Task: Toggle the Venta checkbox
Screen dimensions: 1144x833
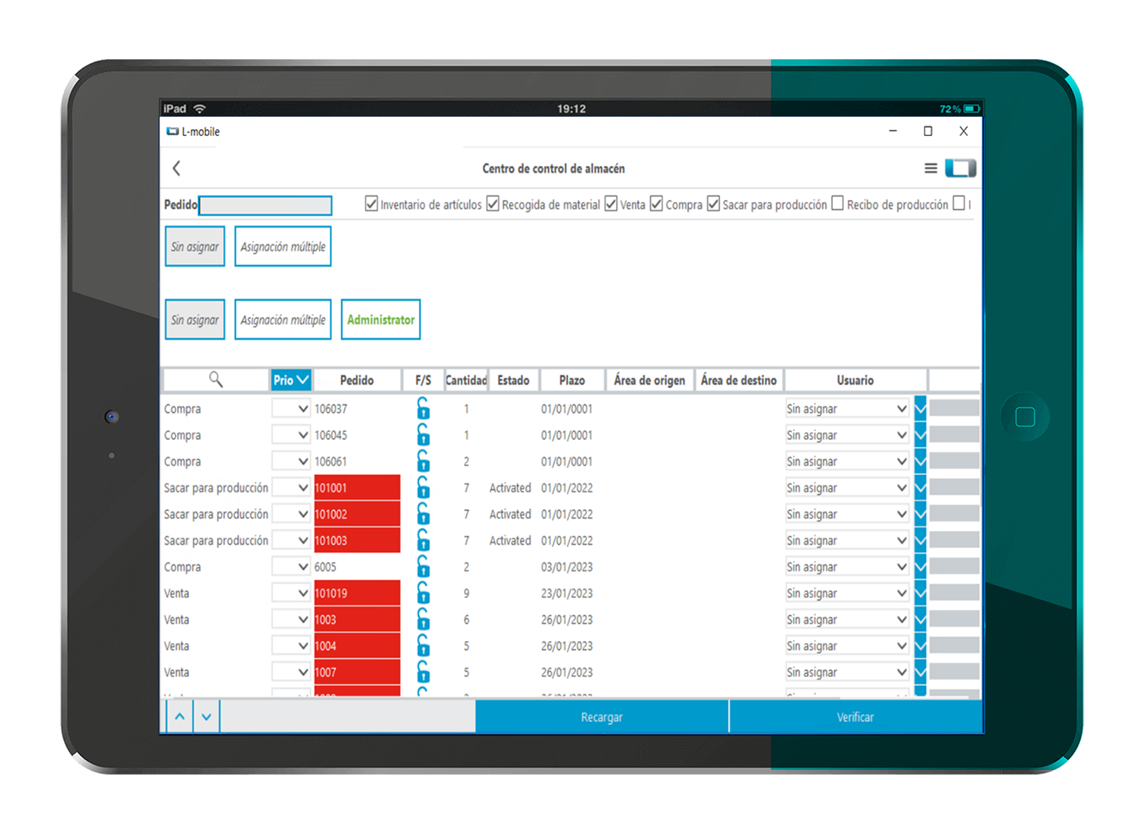Action: (611, 204)
